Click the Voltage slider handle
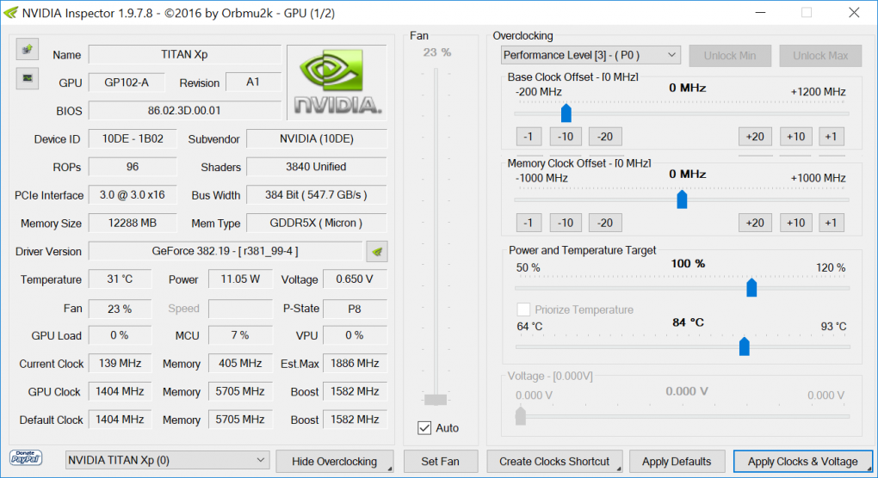The height and width of the screenshot is (478, 878). coord(521,416)
